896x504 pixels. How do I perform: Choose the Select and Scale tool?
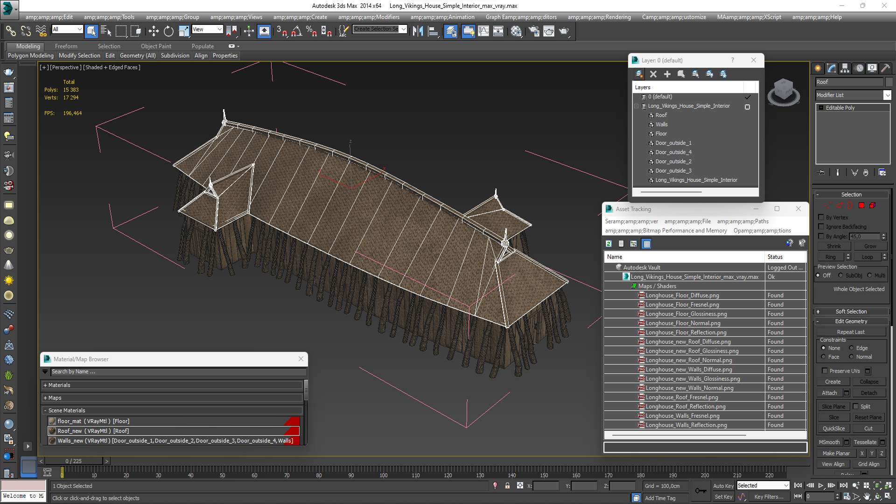click(x=184, y=31)
